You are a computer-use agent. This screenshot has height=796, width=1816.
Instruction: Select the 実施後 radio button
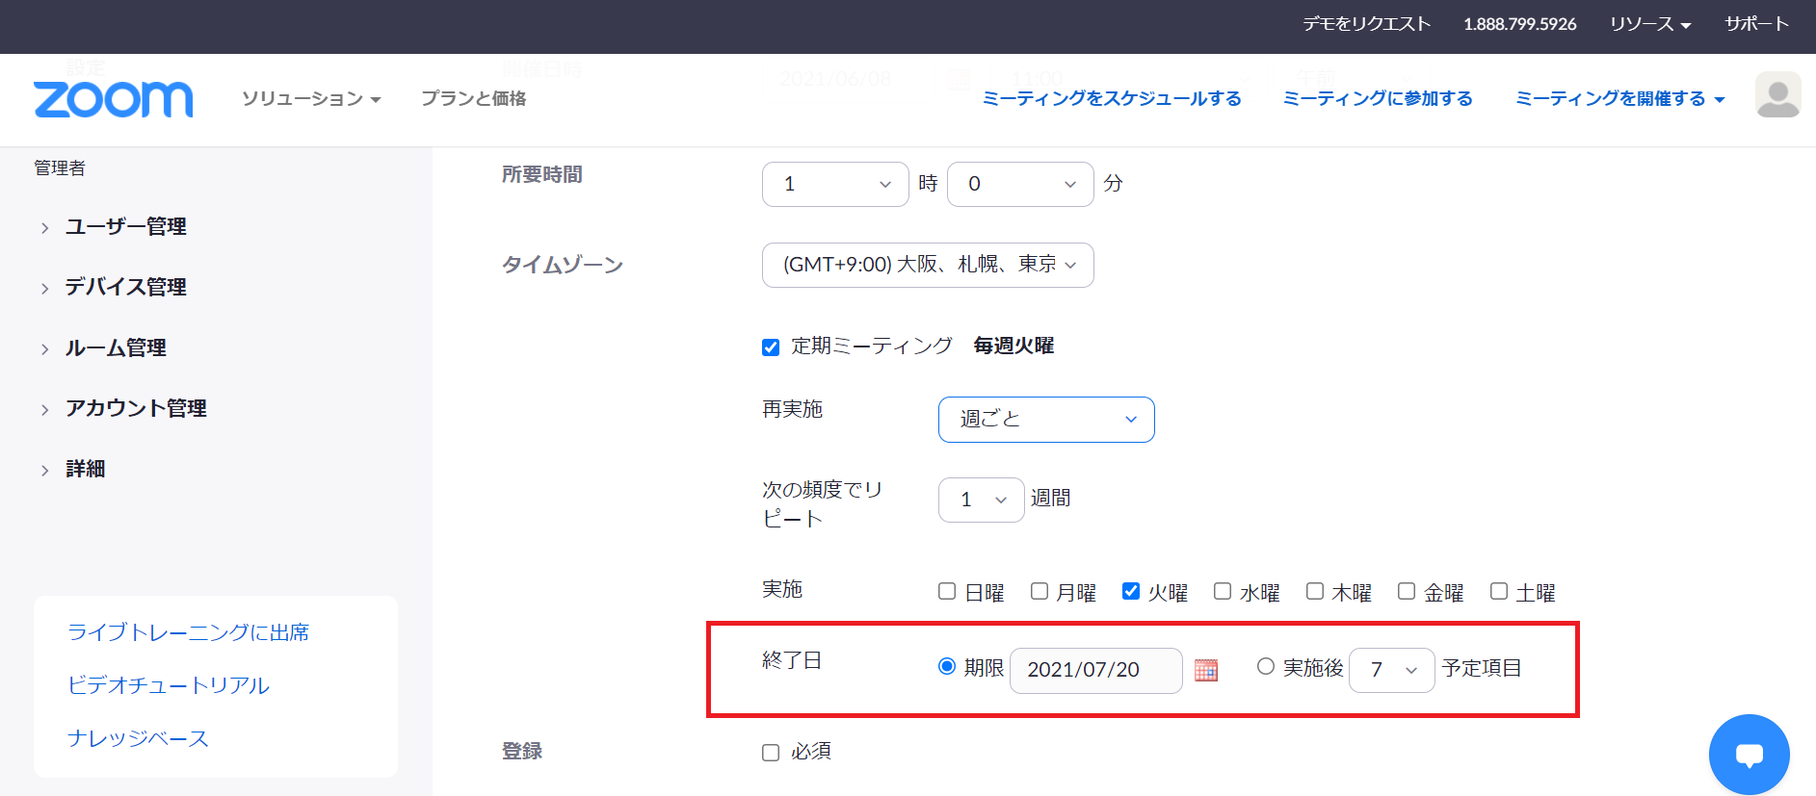click(x=1266, y=666)
